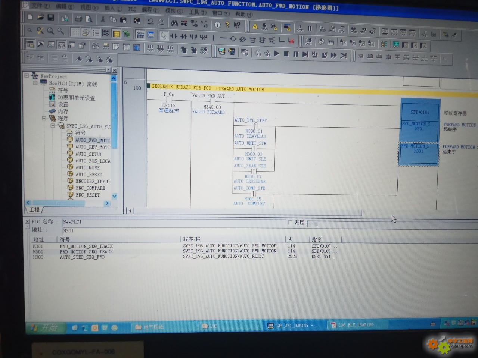The image size is (478, 358).
Task: Collapse the SWFC_L96_AUTO_FU program node
Action: (x=53, y=126)
